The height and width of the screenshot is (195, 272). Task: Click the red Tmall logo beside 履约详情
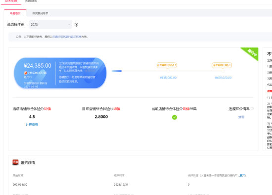click(x=15, y=162)
